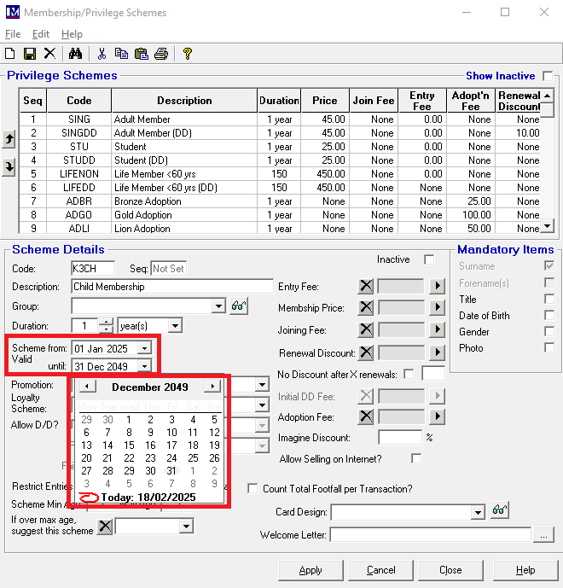Click the yellow Help question mark icon
The height and width of the screenshot is (588, 563).
click(x=188, y=54)
